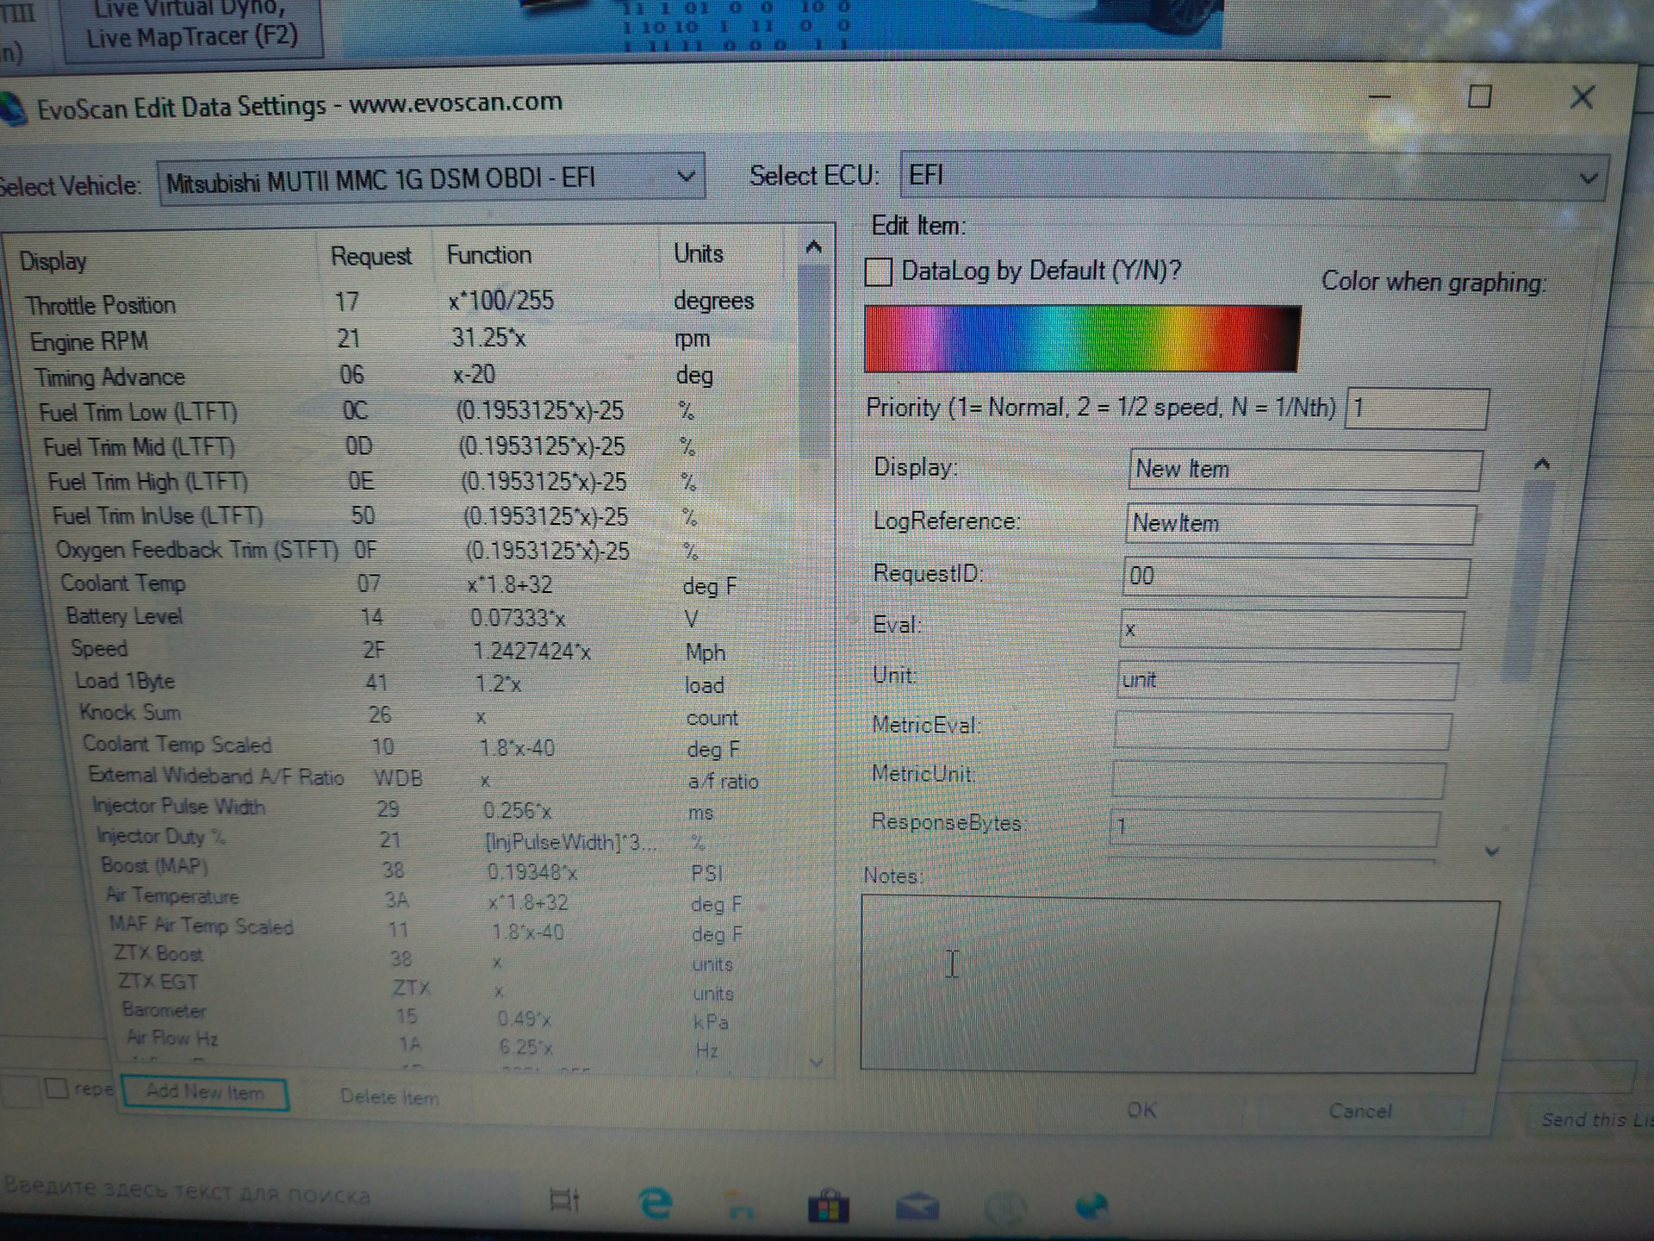Select the Fuel Trim Low (LTFT) row
The height and width of the screenshot is (1241, 1654).
tap(412, 411)
